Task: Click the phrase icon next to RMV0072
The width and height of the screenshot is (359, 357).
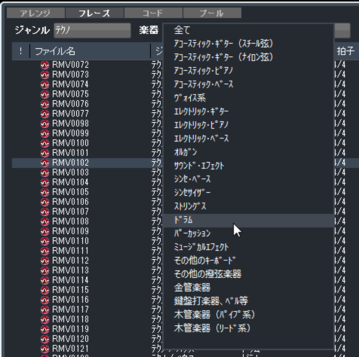Action: click(x=44, y=65)
